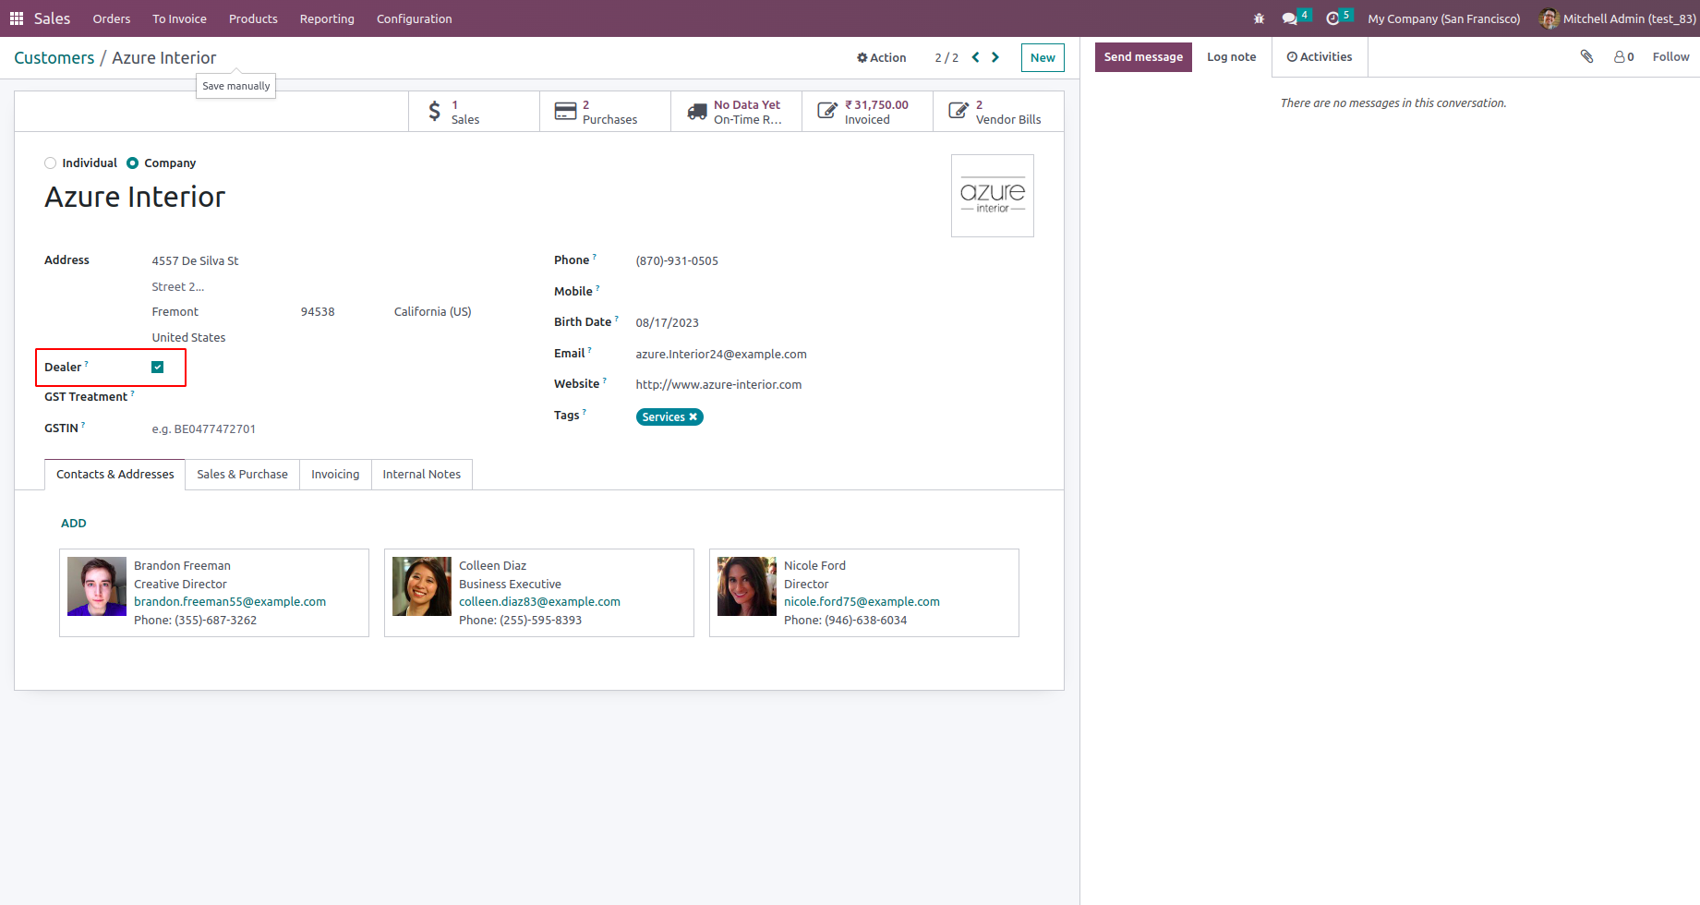The width and height of the screenshot is (1700, 905).
Task: Open the On-Time Rate truck icon
Action: (697, 112)
